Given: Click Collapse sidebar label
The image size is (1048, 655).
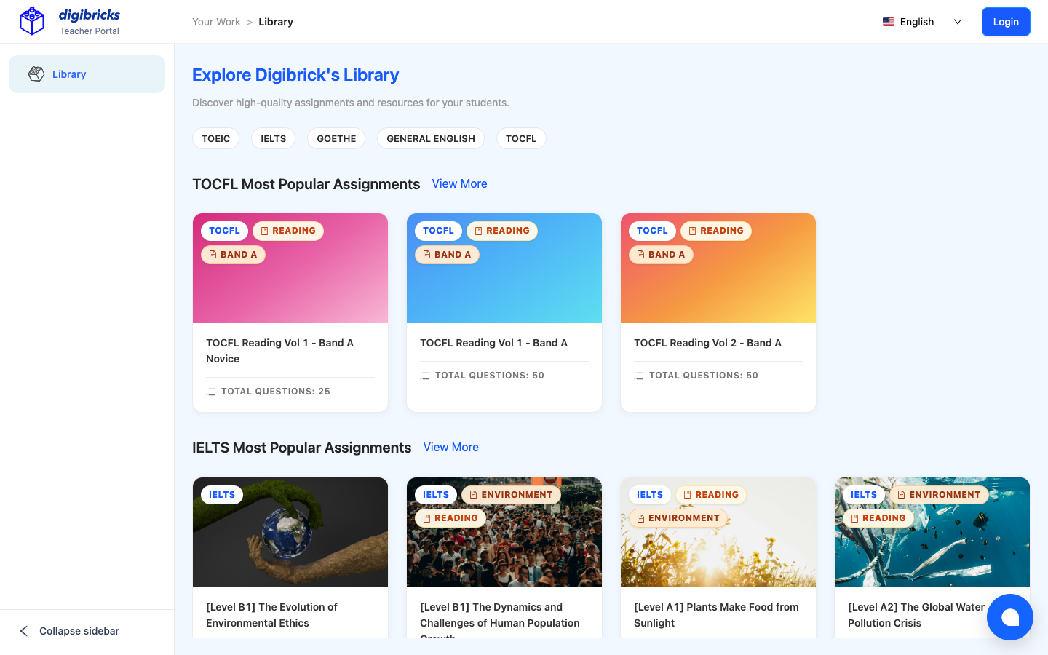Looking at the screenshot, I should [x=79, y=631].
